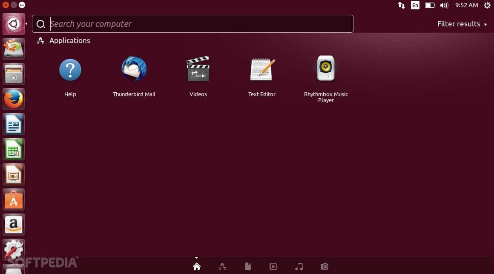Expand the Filter results panel
This screenshot has height=274, width=494.
tap(462, 24)
